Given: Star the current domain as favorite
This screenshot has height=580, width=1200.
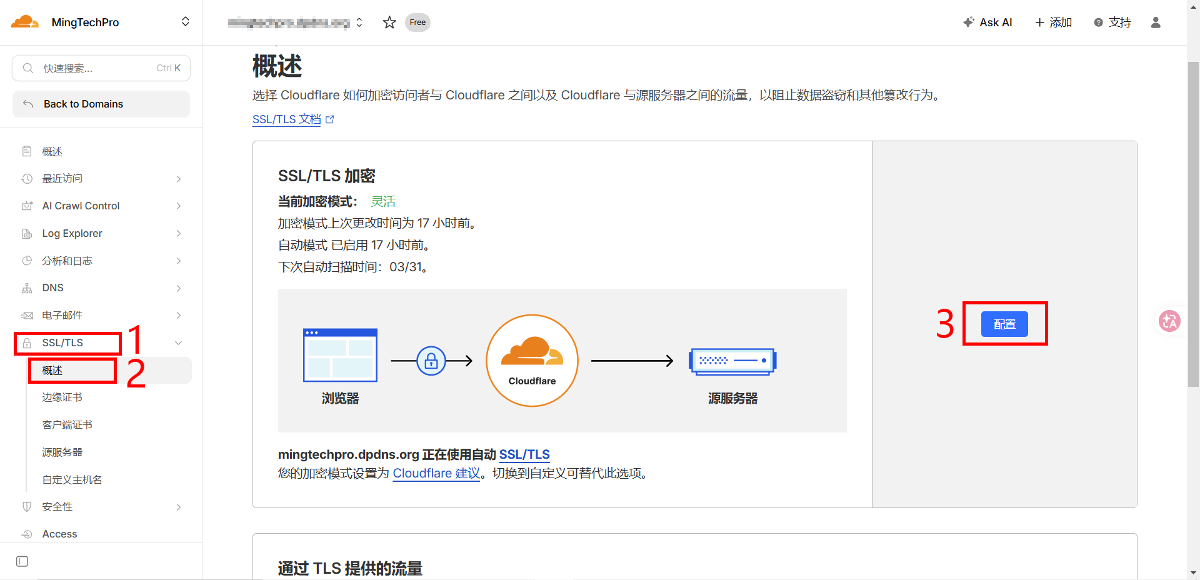Looking at the screenshot, I should [x=389, y=22].
